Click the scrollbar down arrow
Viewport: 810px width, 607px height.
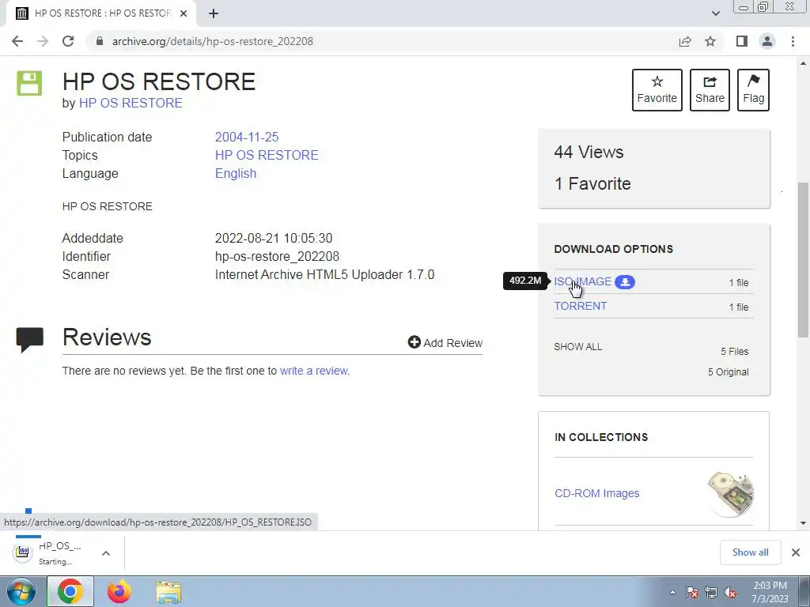803,523
